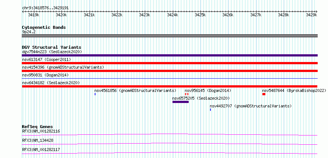
Task: Click nsv4492707 (gnomADStructuralVariants) label
Action: (x=251, y=106)
